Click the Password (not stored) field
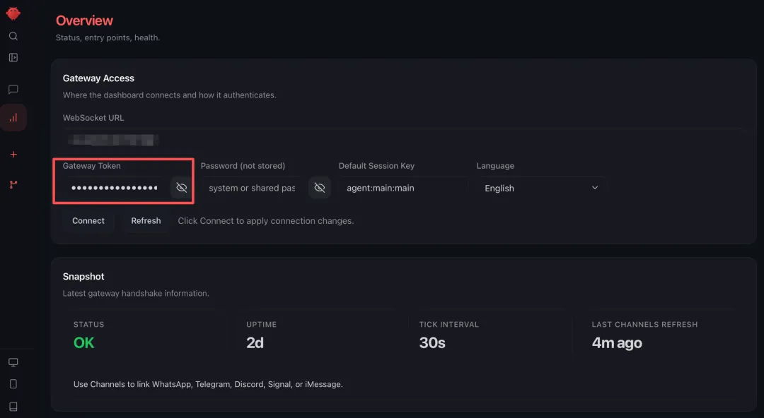Image resolution: width=764 pixels, height=418 pixels. point(253,188)
